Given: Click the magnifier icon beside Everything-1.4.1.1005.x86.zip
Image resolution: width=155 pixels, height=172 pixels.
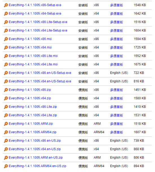Looking at the screenshot, I should (6, 90).
